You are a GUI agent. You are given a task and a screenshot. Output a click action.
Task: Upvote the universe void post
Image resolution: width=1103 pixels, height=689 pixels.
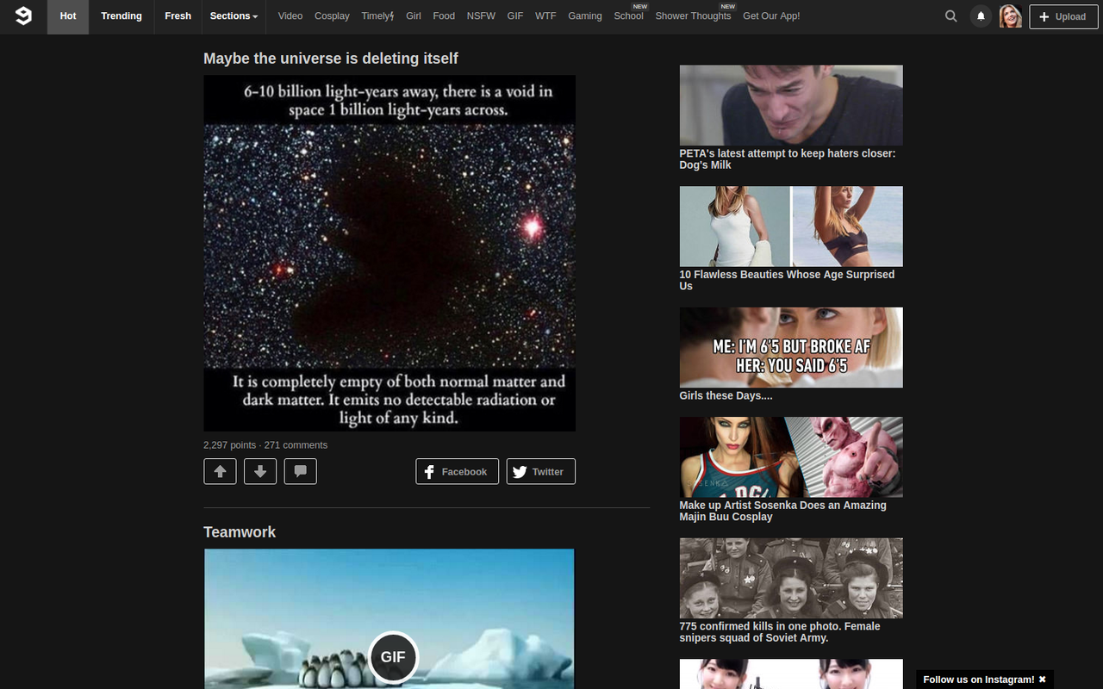pos(220,471)
